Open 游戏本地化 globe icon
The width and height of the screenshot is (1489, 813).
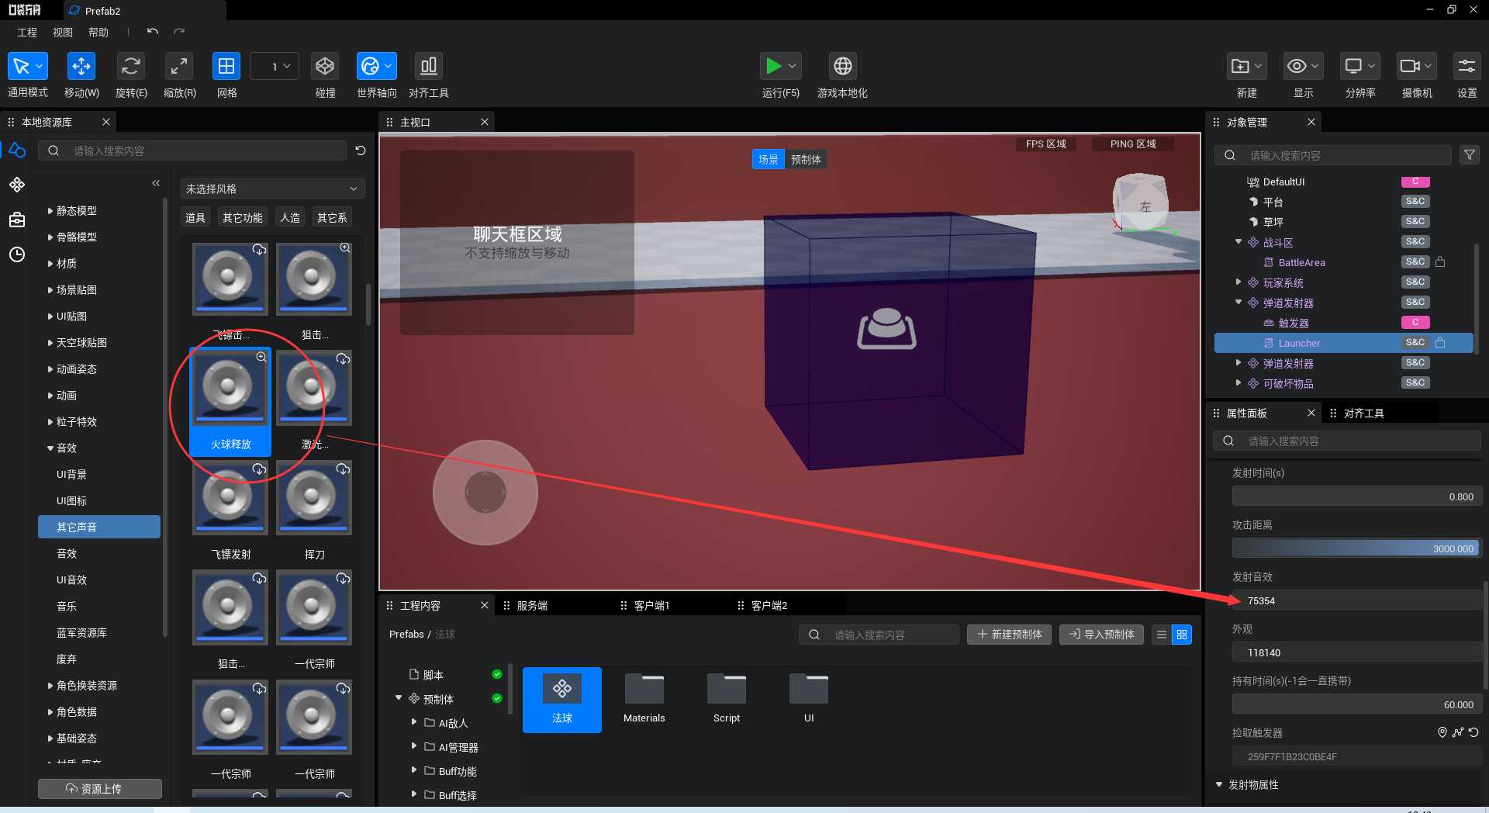pos(842,67)
